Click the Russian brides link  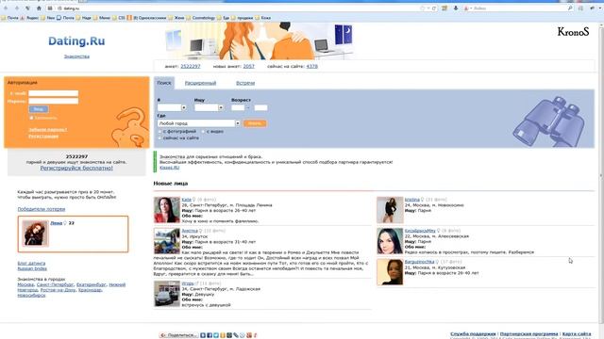[32, 268]
